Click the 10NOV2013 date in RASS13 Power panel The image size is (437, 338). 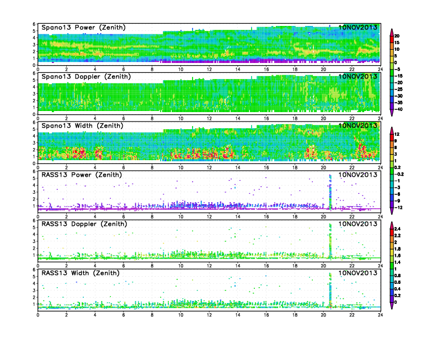(358, 175)
